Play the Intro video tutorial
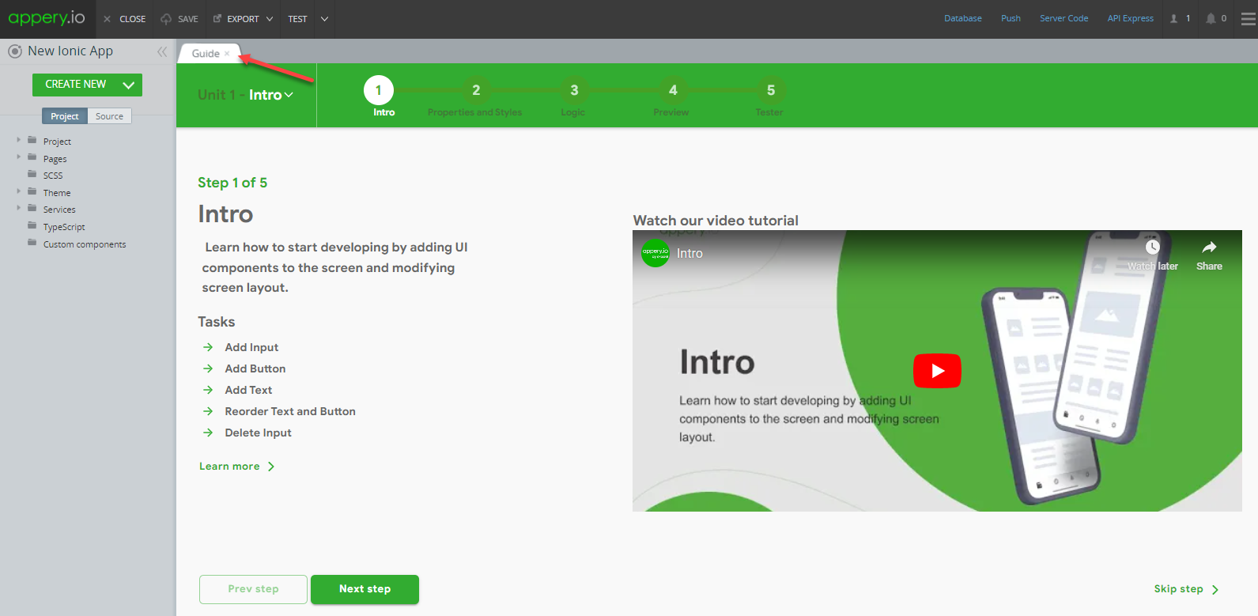This screenshot has height=616, width=1258. (x=937, y=371)
